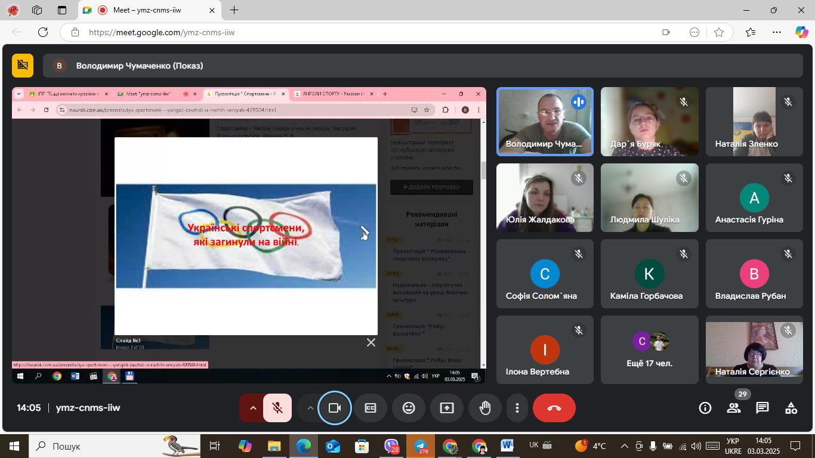This screenshot has width=815, height=458.
Task: Open Copilot sidebar in Edge
Action: click(x=801, y=32)
